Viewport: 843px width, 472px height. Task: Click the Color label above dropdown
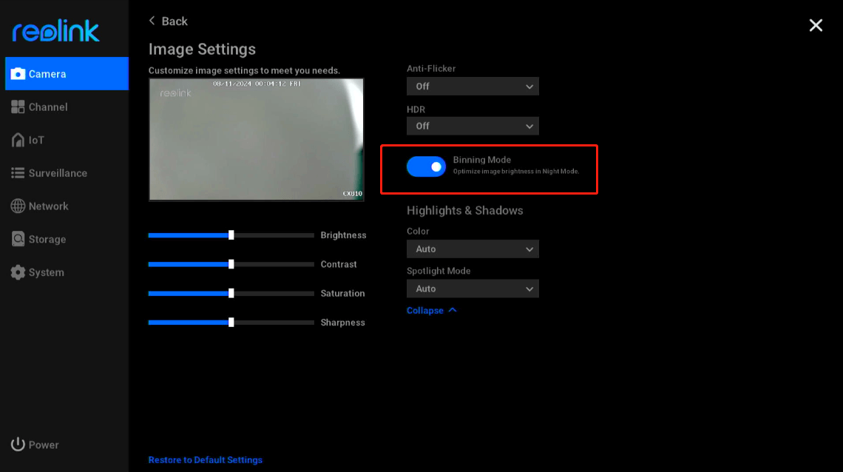pos(418,231)
